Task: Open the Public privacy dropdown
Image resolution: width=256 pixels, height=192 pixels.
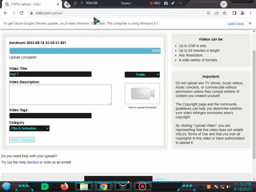Action: pos(142,74)
